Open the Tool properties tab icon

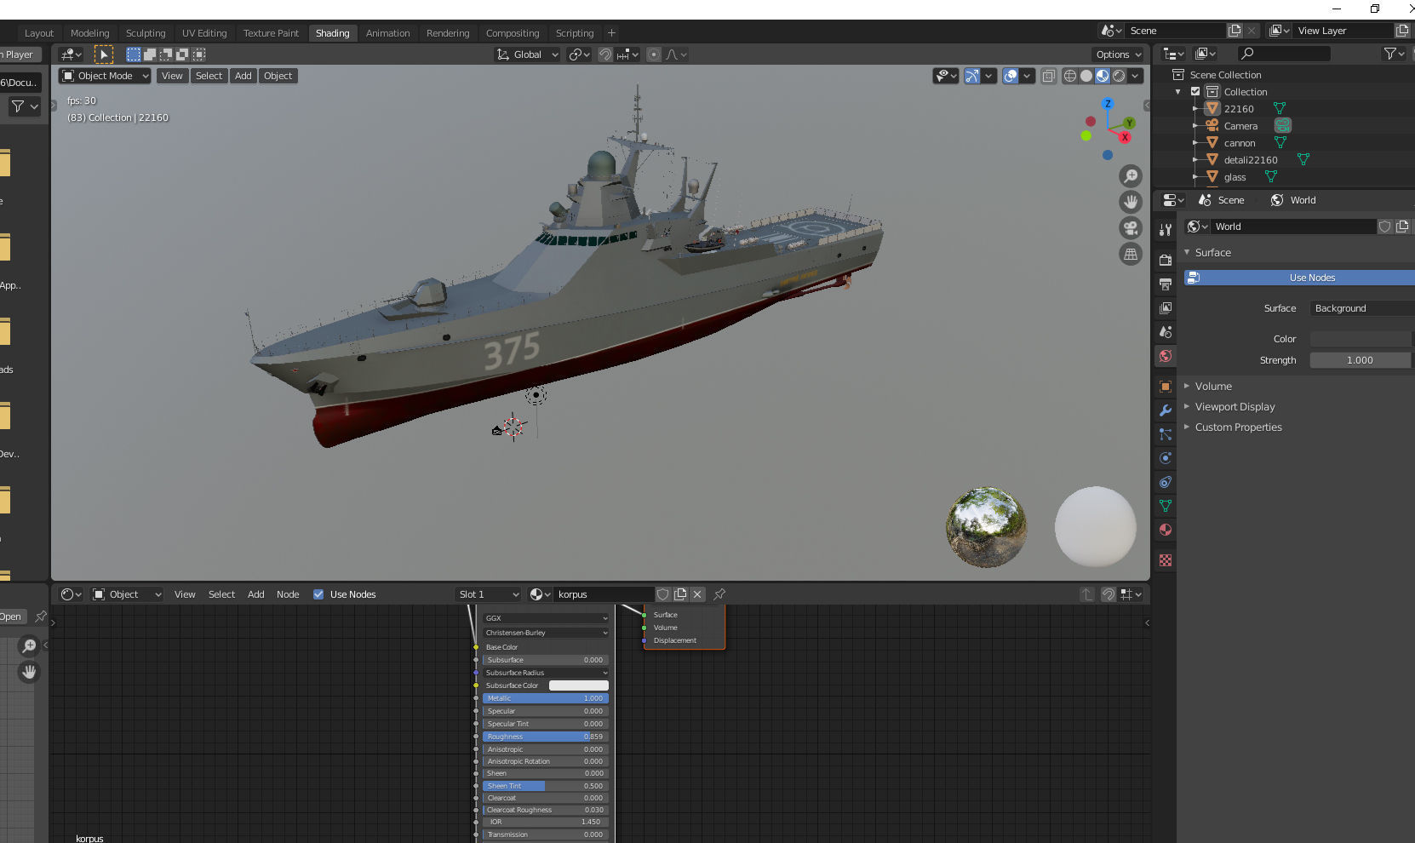pos(1166,230)
